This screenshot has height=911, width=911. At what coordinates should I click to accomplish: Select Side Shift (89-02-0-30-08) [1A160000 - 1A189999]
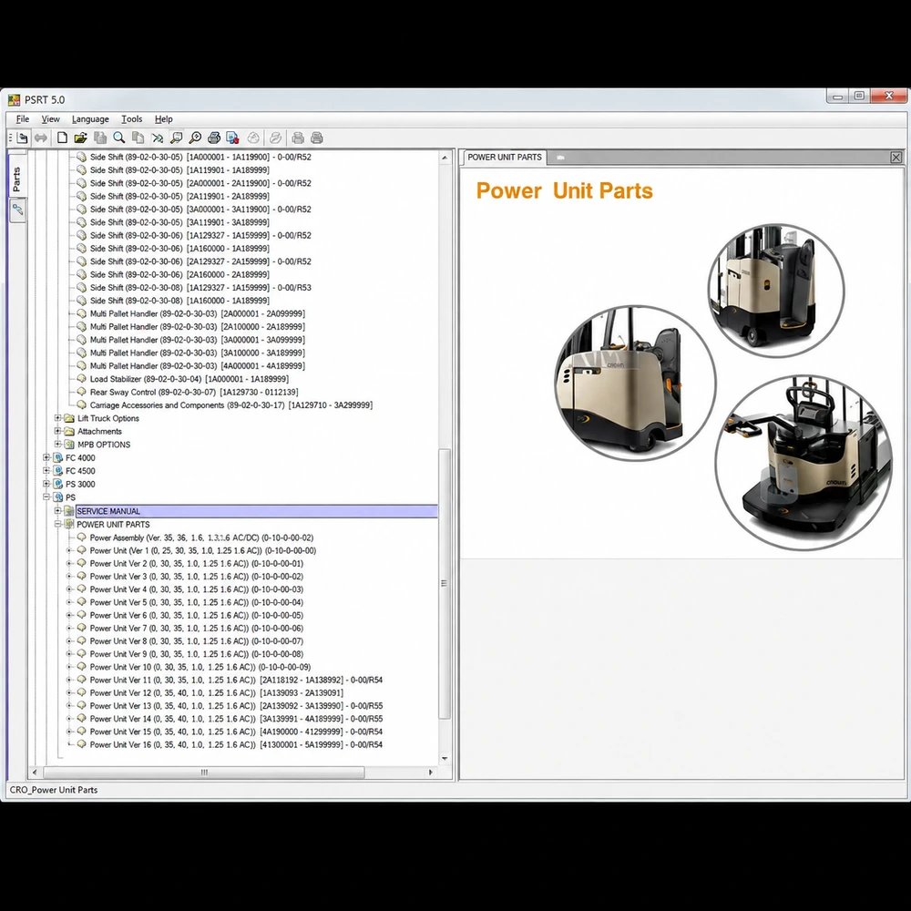tap(179, 301)
